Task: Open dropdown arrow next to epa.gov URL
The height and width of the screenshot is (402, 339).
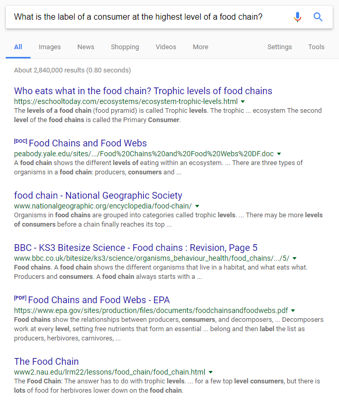Action: coord(293,311)
